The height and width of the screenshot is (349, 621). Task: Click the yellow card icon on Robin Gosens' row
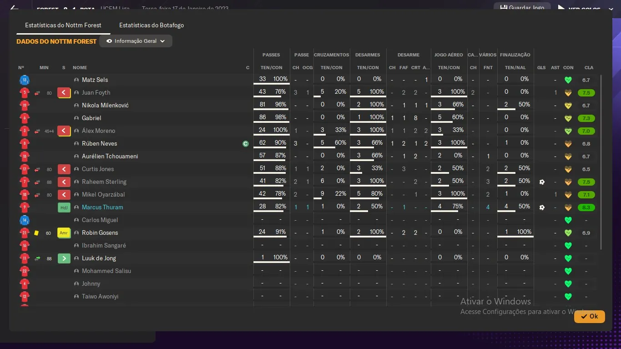click(36, 233)
